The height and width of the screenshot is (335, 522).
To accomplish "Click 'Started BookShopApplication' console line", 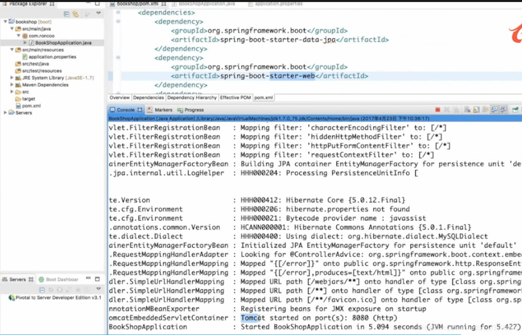I will [x=380, y=327].
